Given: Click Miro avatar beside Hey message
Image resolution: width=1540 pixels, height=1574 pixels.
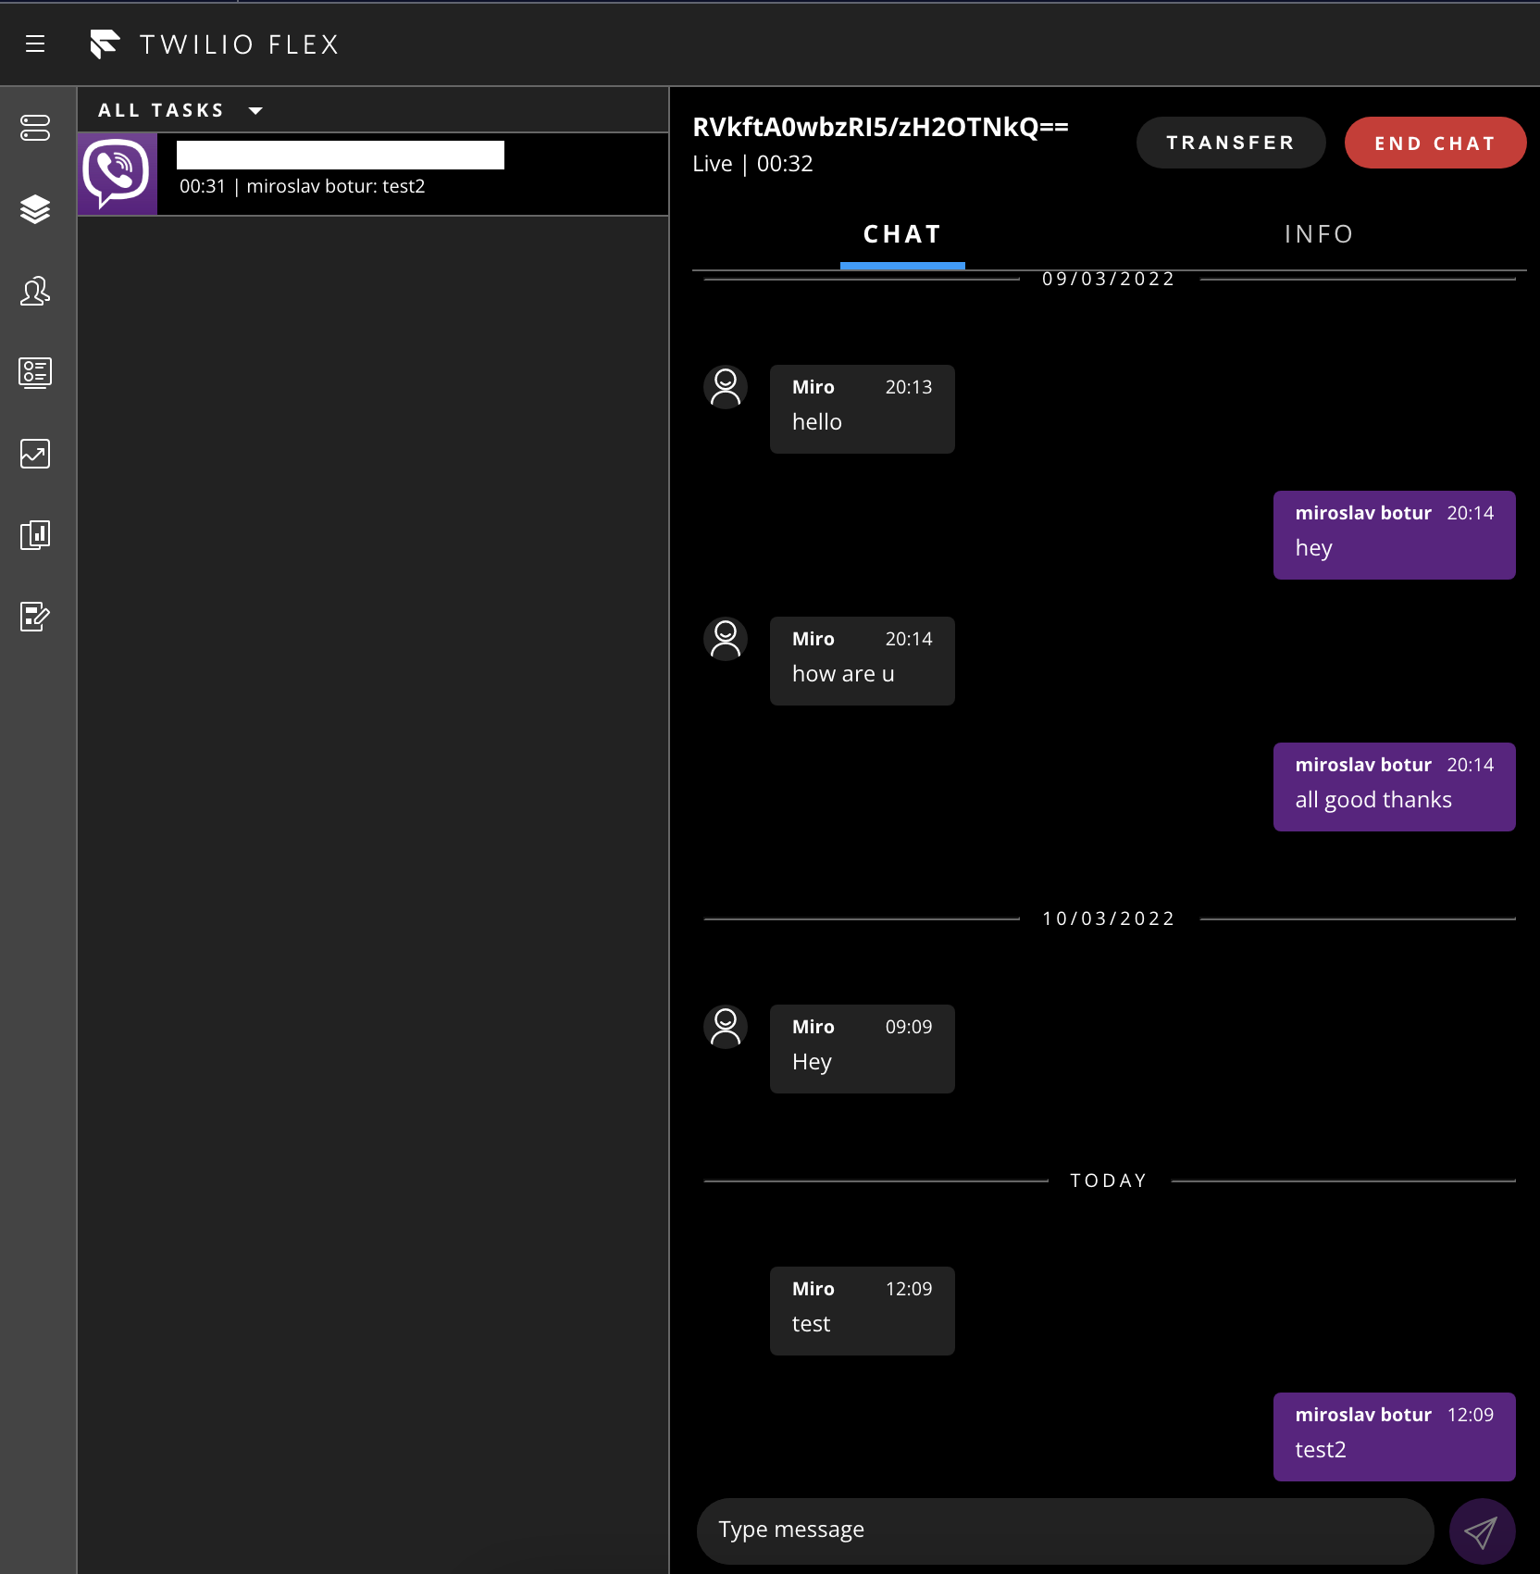Looking at the screenshot, I should 726,1027.
